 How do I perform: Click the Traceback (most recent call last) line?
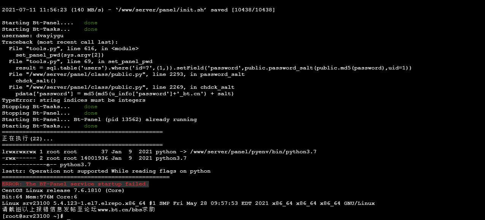point(60,42)
